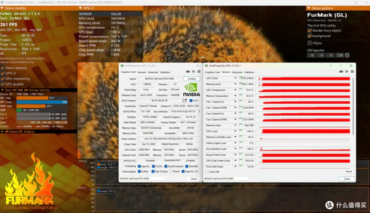Click the refresh icon in Graphics Card window
This screenshot has height=213, width=370.
[x=194, y=72]
